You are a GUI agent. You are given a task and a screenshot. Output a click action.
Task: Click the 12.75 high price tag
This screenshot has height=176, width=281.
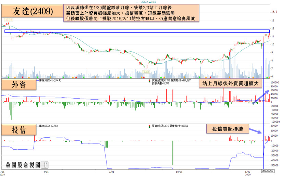pyautogui.click(x=9, y=20)
